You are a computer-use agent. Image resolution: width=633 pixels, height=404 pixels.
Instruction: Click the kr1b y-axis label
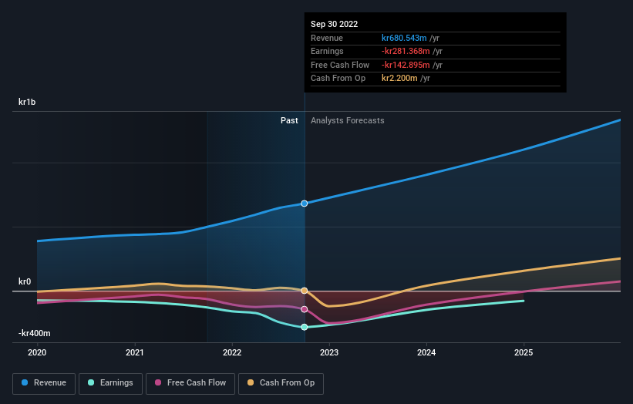[27, 102]
